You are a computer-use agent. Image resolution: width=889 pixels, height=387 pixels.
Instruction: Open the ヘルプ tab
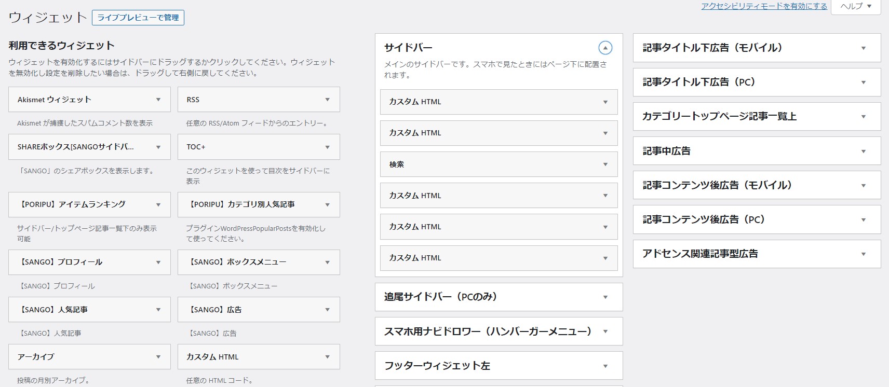[x=855, y=6]
